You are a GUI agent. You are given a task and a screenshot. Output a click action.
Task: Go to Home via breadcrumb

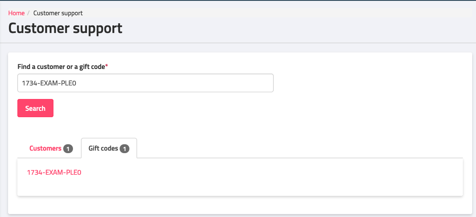17,13
